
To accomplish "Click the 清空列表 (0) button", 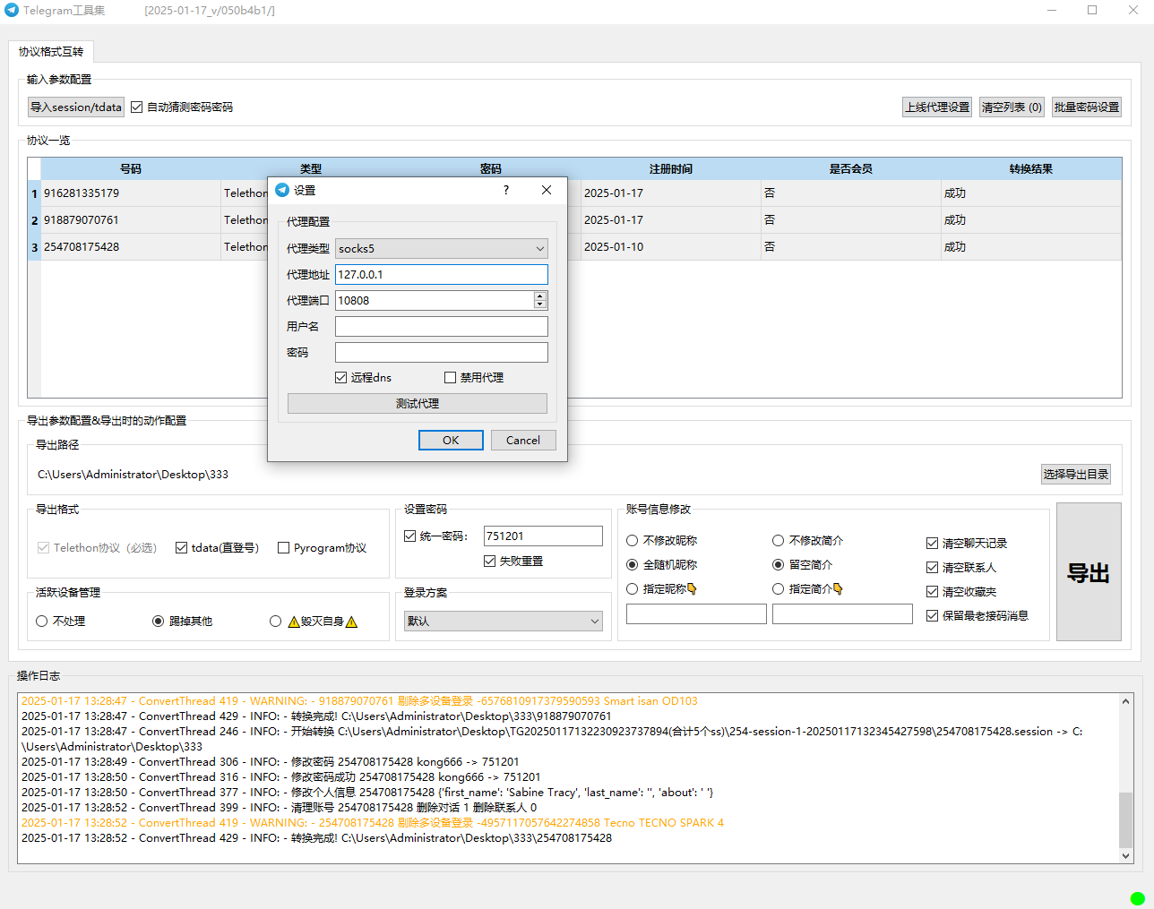I will (x=1012, y=107).
